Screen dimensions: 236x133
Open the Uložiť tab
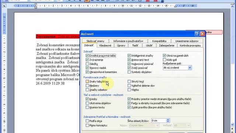click(149, 45)
